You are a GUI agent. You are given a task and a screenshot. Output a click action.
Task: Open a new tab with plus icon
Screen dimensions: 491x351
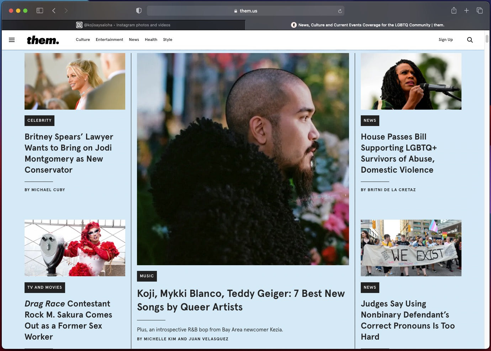coord(466,11)
